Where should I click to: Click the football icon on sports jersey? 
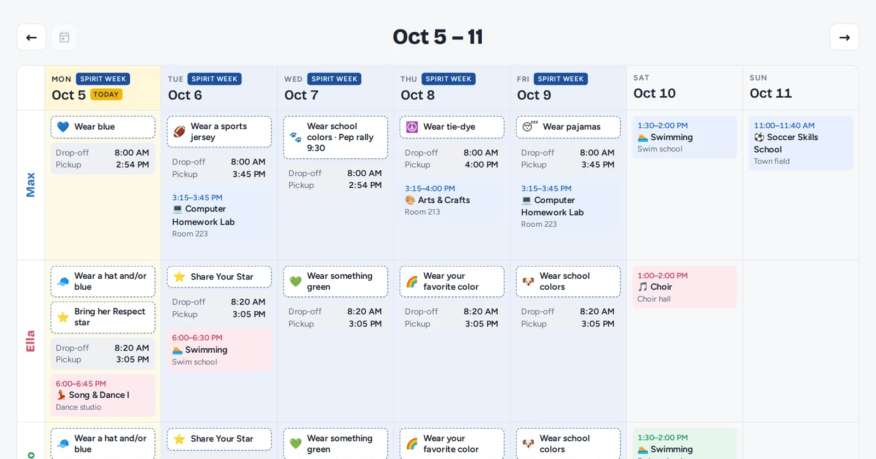click(x=179, y=131)
